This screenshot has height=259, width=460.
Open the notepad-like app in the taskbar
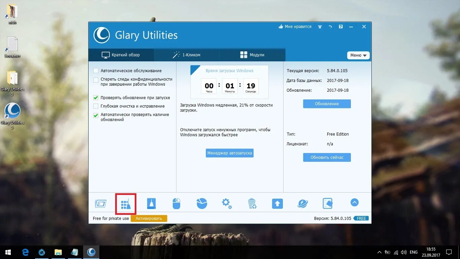74,252
